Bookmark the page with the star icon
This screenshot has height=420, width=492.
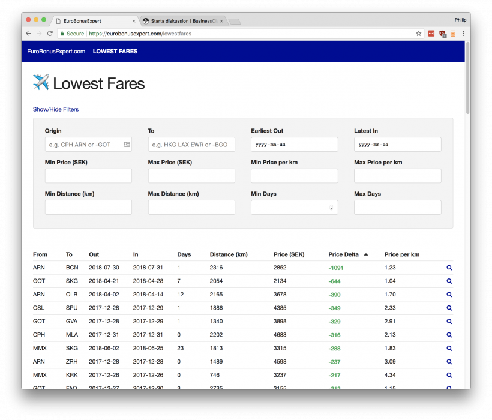point(418,34)
